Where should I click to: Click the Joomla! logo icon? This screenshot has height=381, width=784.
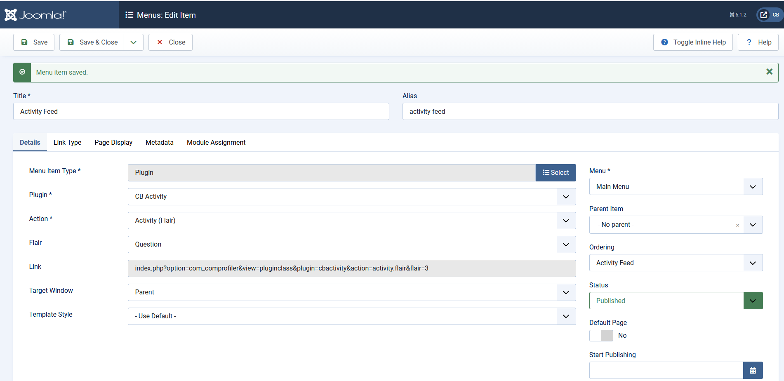[11, 15]
